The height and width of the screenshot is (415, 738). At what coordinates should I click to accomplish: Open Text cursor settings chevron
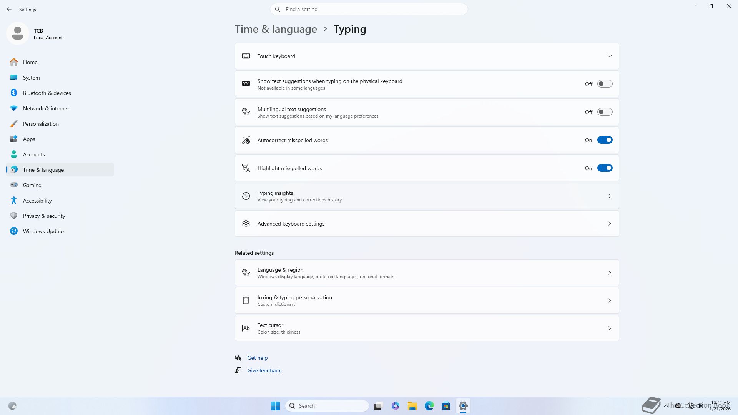click(609, 328)
